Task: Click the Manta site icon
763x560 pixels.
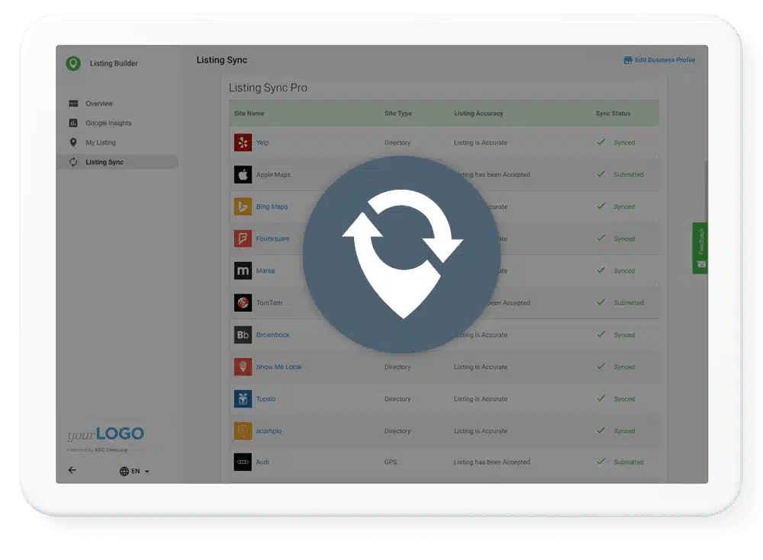Action: click(x=243, y=270)
